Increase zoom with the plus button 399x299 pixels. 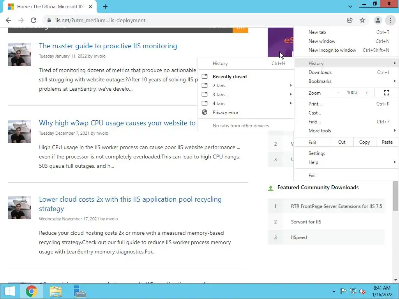pyautogui.click(x=367, y=93)
